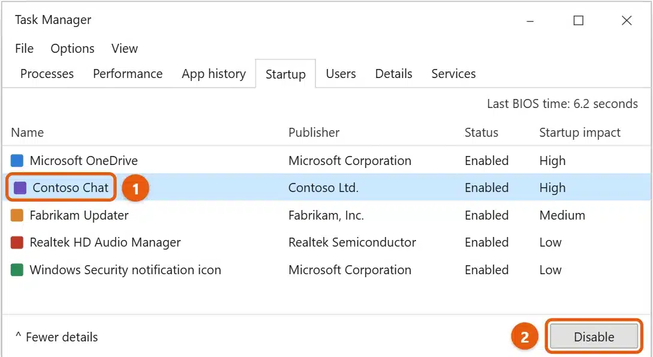Screen dimensions: 653x357
Task: Click Enabled status in Fabrikam Updater row
Action: pyautogui.click(x=486, y=215)
